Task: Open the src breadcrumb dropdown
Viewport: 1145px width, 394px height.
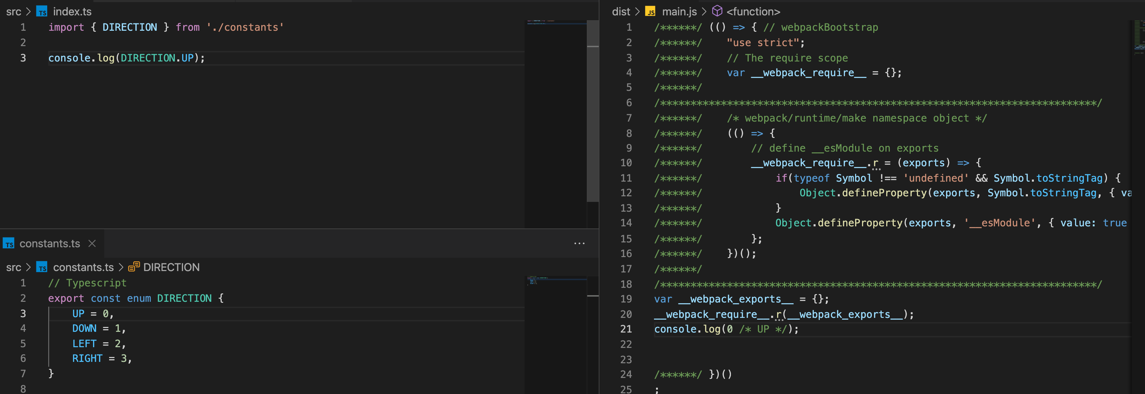Action: (14, 12)
